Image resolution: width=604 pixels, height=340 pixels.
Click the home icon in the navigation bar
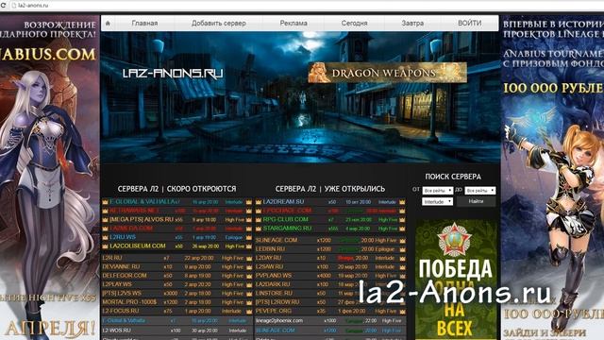pos(108,23)
